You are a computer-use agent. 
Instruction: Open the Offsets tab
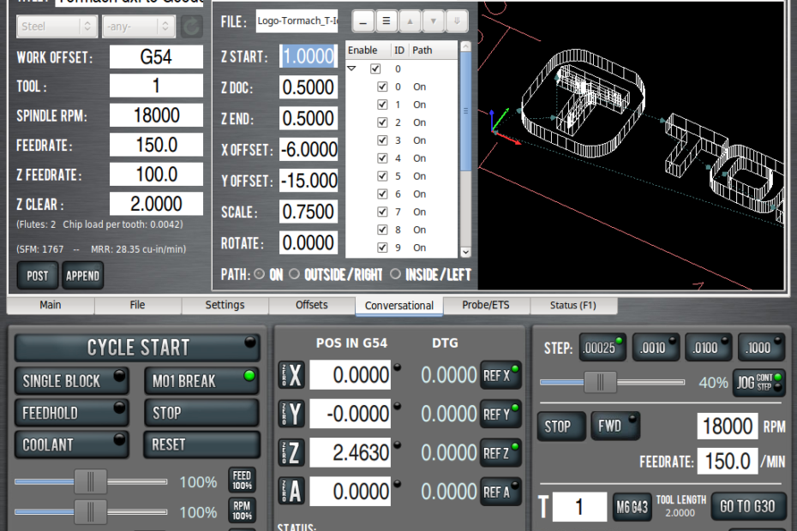tap(312, 305)
